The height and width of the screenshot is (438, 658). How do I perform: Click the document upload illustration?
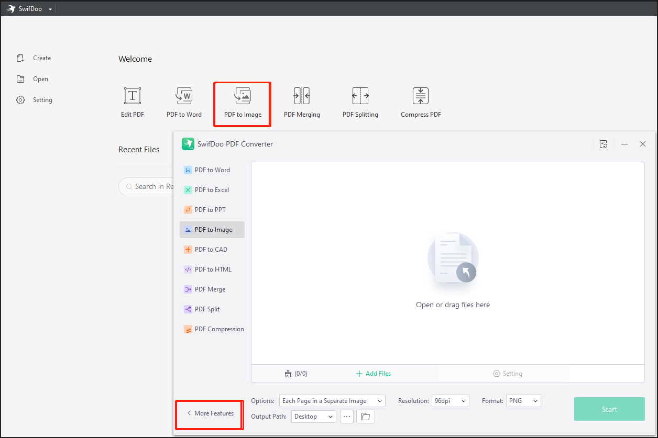click(x=453, y=259)
